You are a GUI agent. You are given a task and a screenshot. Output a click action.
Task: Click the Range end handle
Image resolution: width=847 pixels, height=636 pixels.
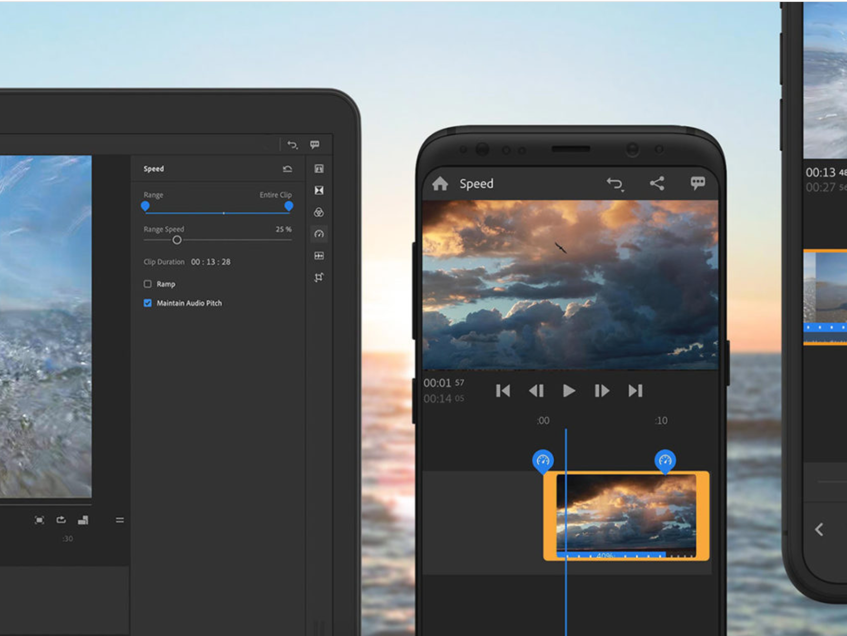pyautogui.click(x=289, y=206)
